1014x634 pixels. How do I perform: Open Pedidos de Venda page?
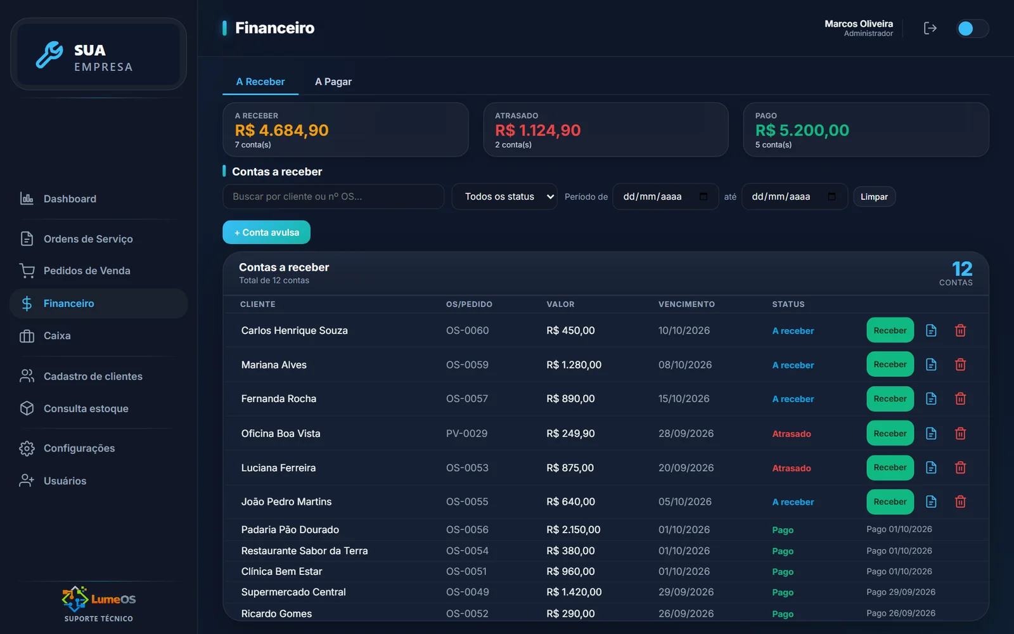99,271
